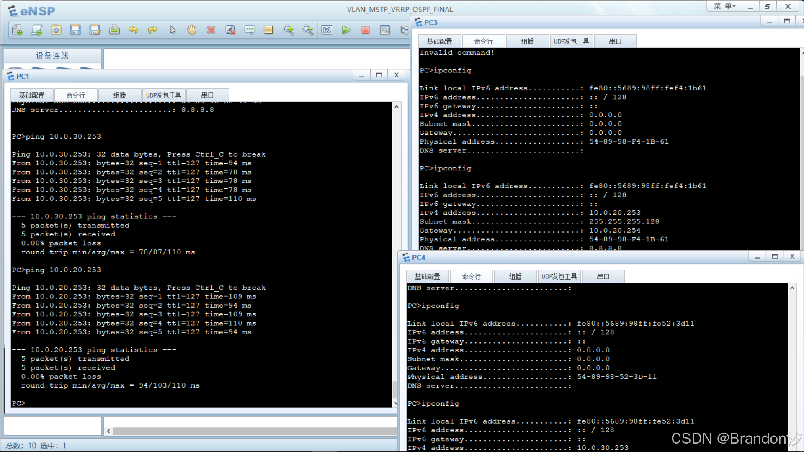Click the 设备连线 panel button

[x=52, y=55]
